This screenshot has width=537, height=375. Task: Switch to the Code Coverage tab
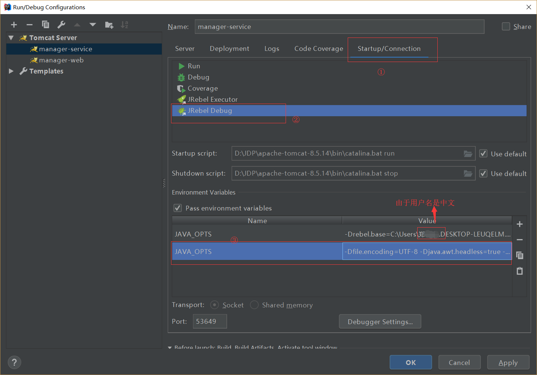coord(319,49)
